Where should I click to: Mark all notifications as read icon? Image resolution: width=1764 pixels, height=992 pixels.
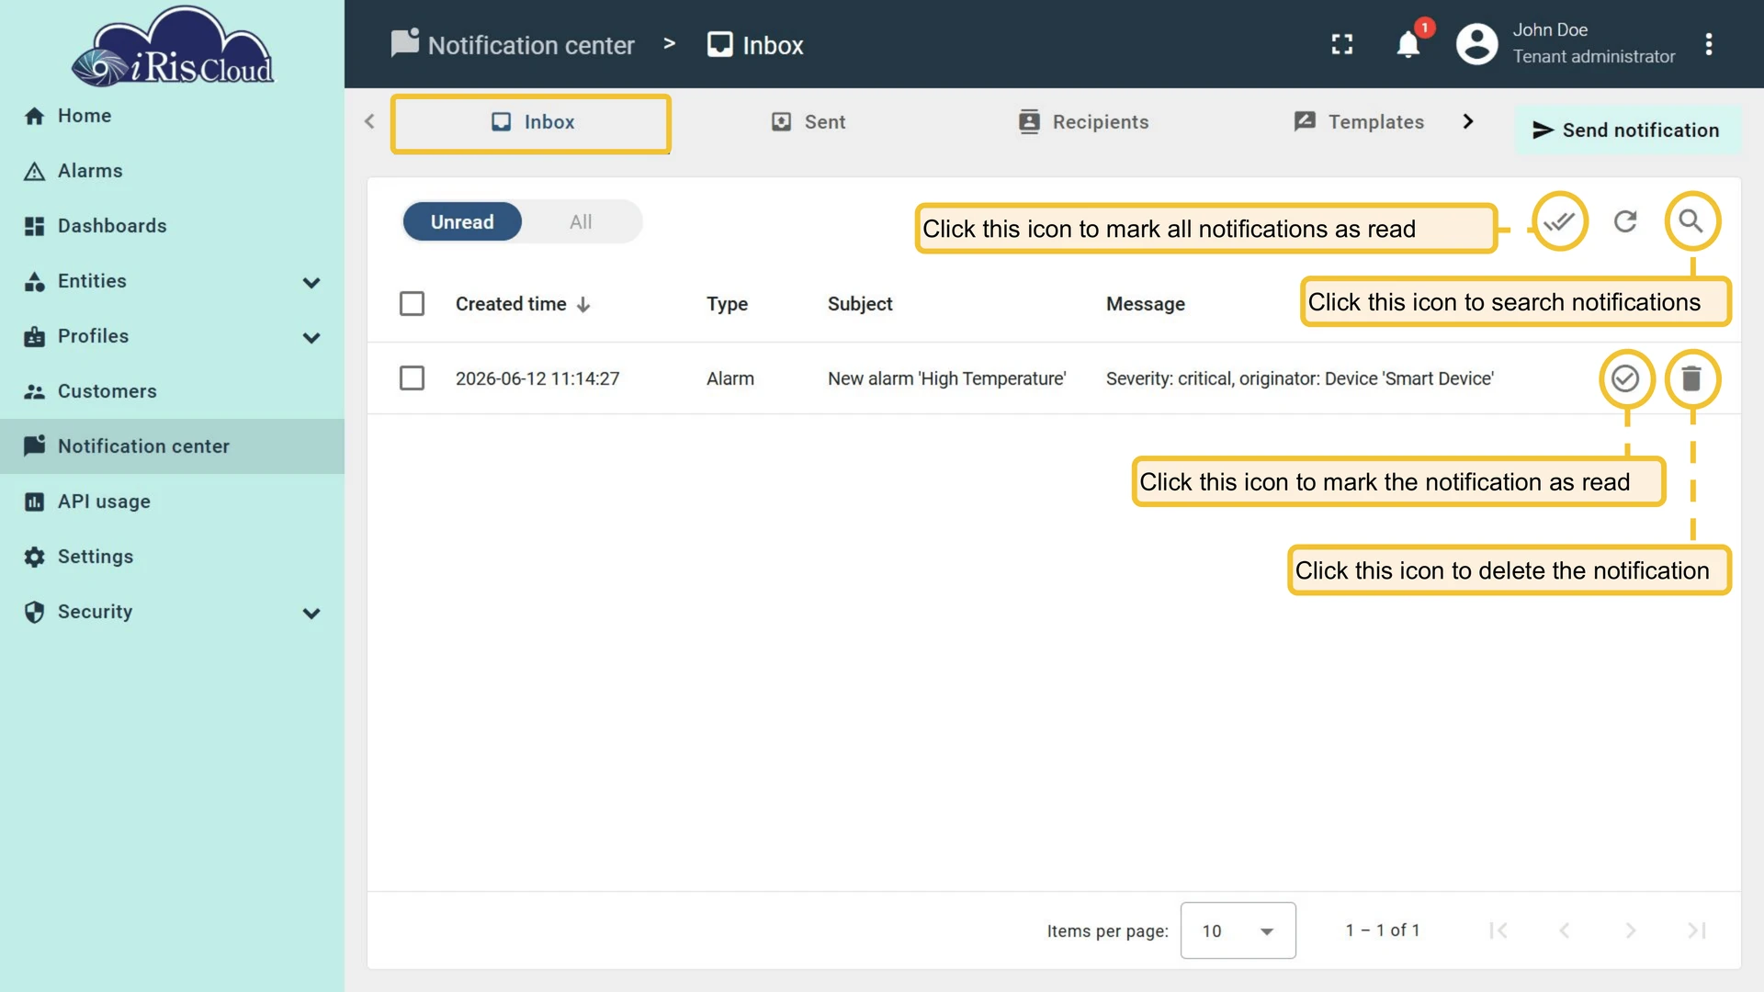pos(1559,221)
